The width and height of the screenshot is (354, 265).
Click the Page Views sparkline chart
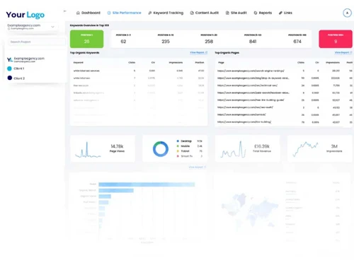click(x=88, y=150)
